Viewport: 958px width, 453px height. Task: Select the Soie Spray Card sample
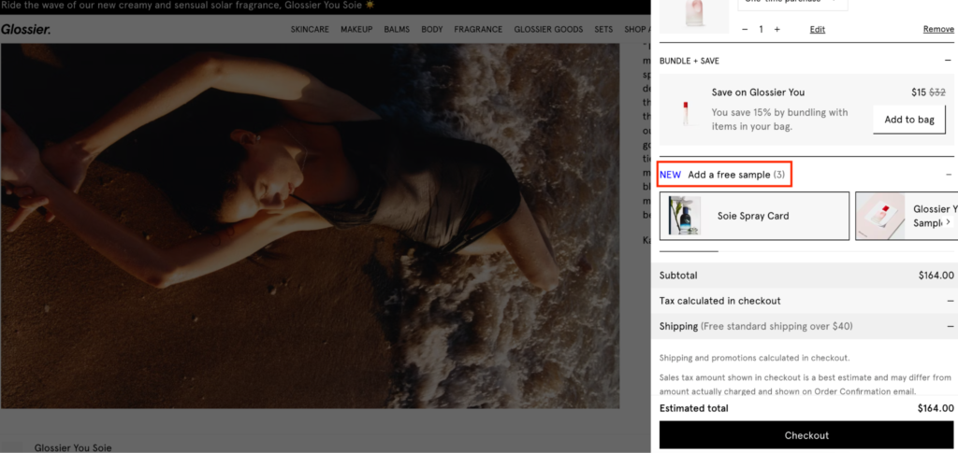tap(754, 216)
